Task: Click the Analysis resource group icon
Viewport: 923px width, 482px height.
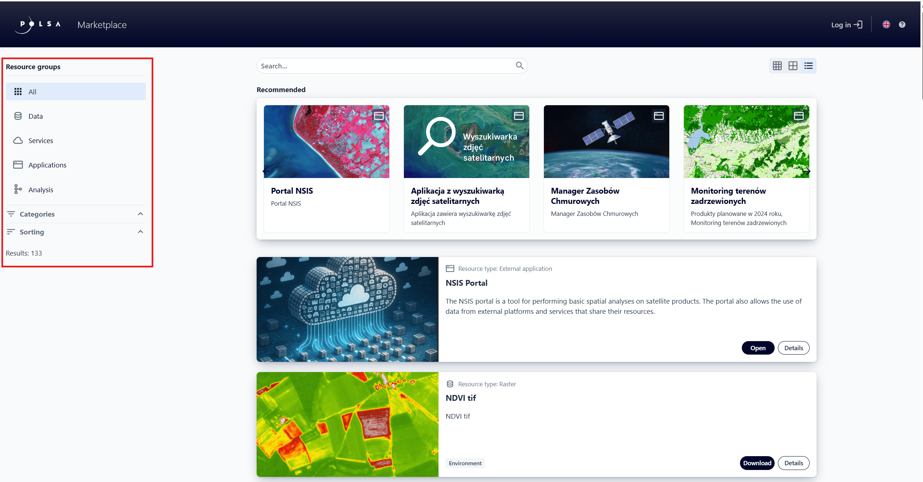Action: (x=18, y=189)
